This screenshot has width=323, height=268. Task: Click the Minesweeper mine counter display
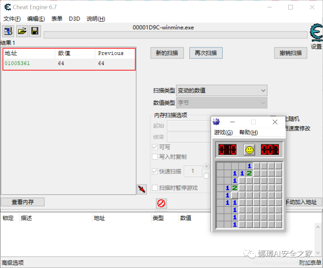point(227,150)
